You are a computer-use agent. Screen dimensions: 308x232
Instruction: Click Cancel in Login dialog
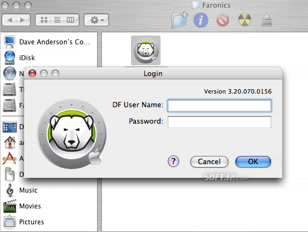[x=209, y=162]
